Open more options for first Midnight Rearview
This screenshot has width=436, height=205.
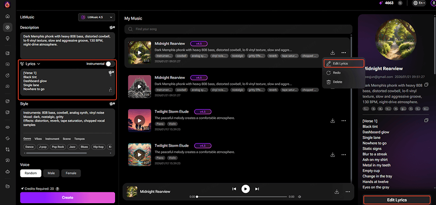344,52
